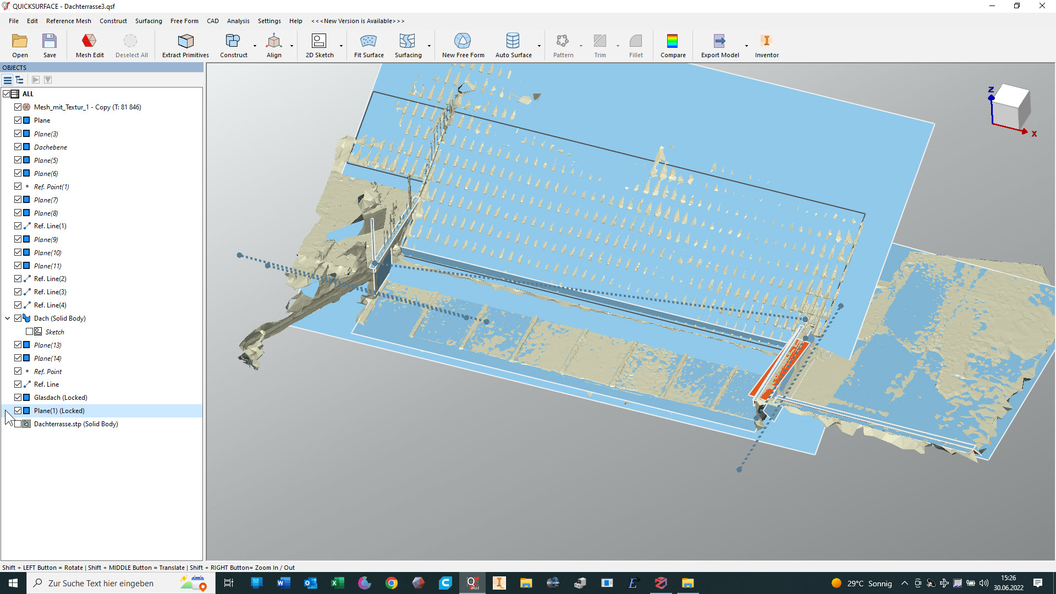
Task: Open the Mesh Edit tool
Action: (90, 45)
